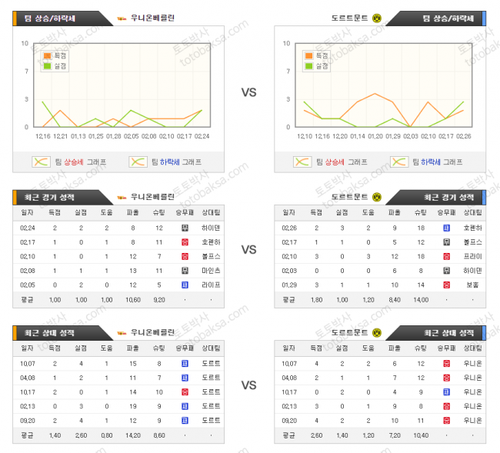500x453 pixels.
Task: Select falling-trend graph icon under Dortmund chart
Action: [398, 162]
